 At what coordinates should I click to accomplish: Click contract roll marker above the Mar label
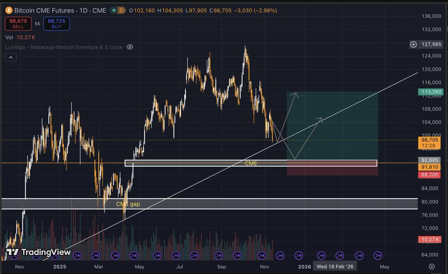click(x=96, y=256)
